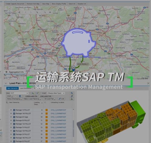The height and width of the screenshot is (143, 151).
Task: Click orange color square in loading sequence 17 row
Action: point(47,141)
